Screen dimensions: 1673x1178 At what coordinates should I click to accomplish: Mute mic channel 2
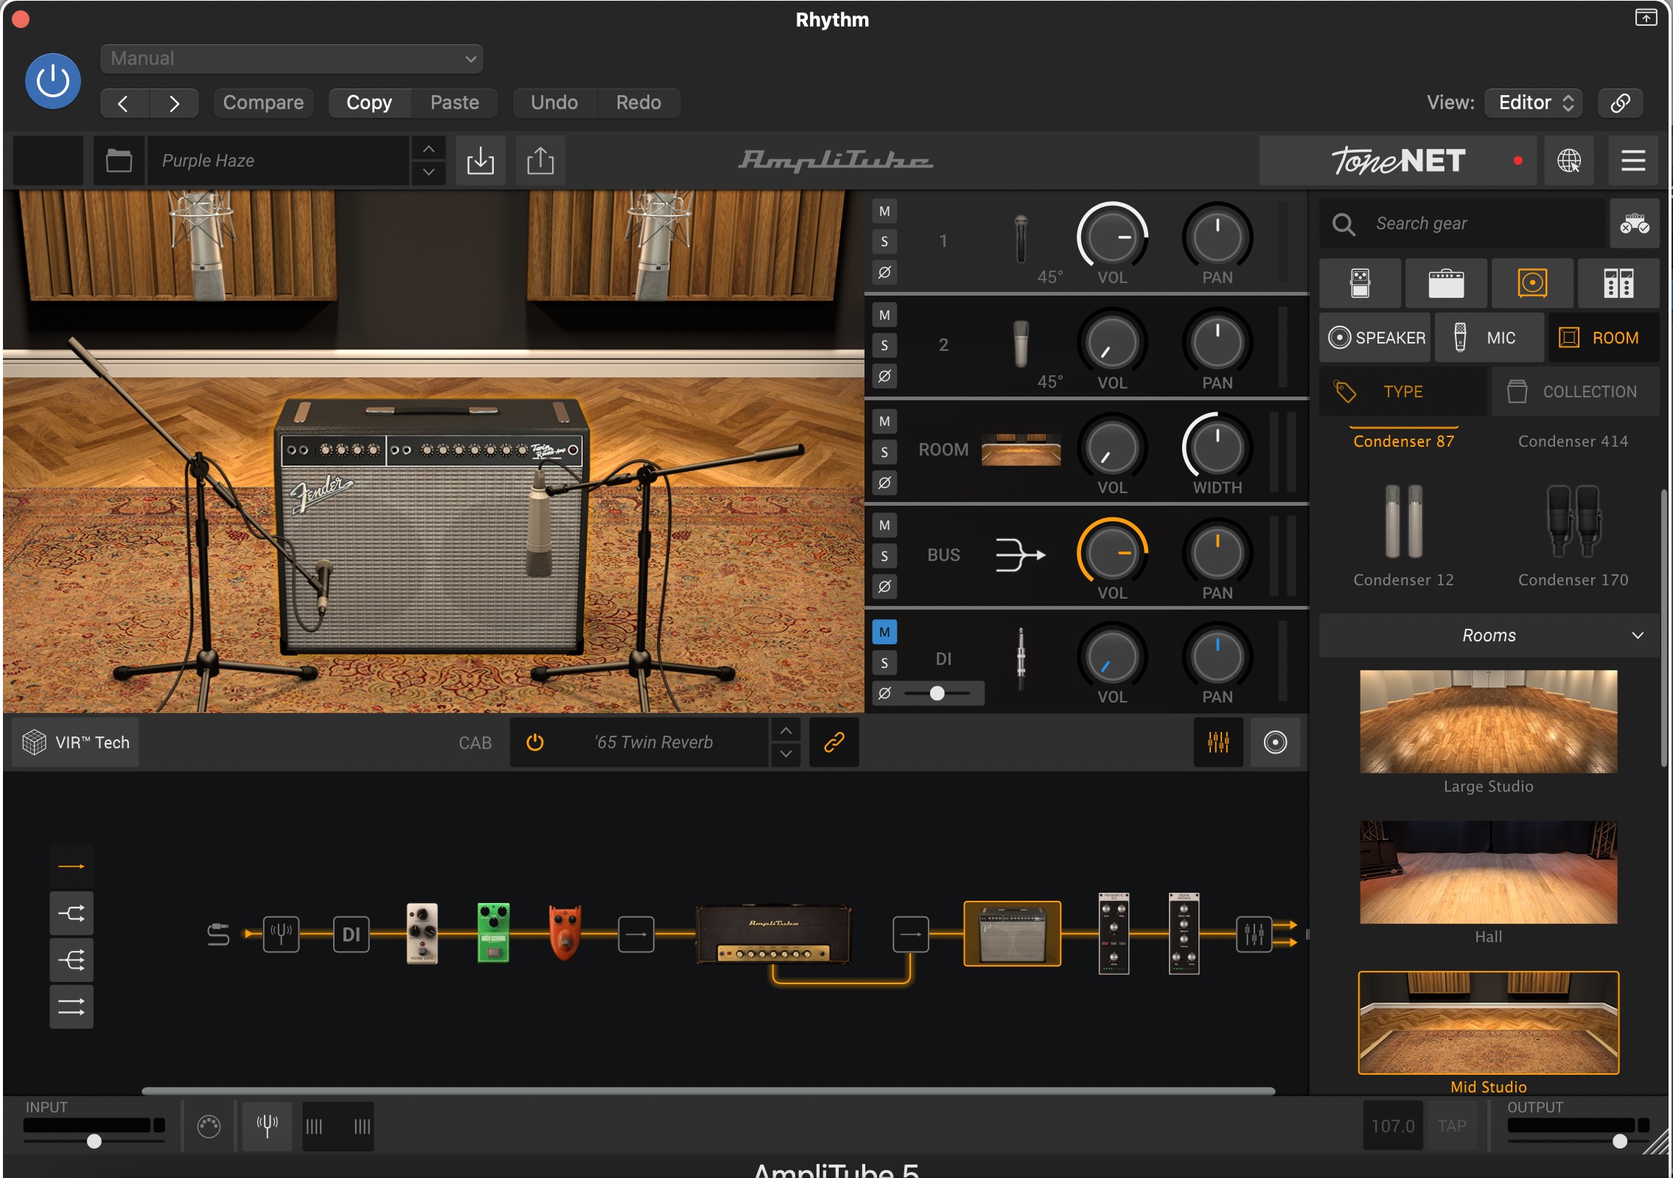884,316
